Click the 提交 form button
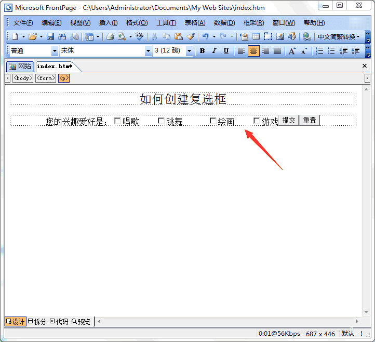The image size is (375, 342). (289, 121)
